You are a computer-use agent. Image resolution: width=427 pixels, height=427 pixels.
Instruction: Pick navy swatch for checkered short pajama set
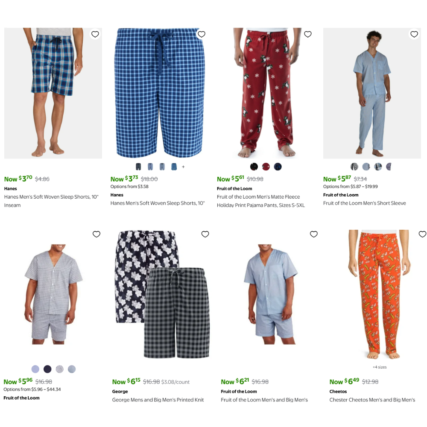(47, 369)
